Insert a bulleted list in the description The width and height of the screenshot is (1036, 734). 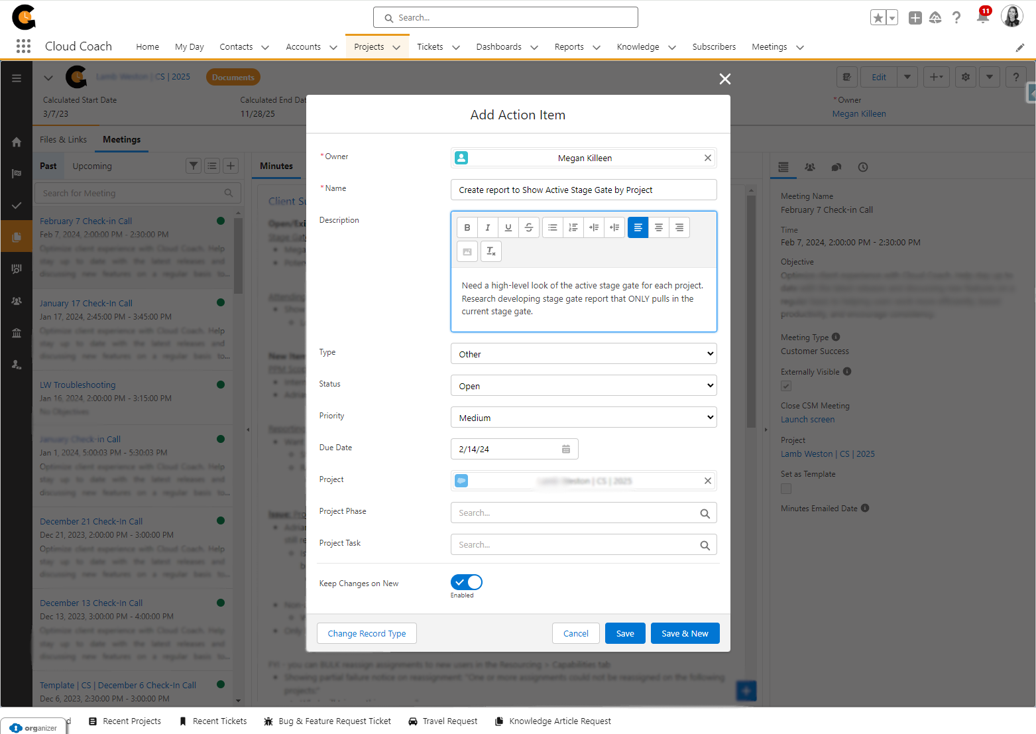click(552, 227)
